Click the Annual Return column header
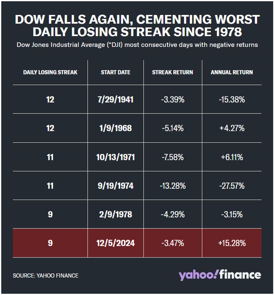274x295 pixels. point(232,72)
